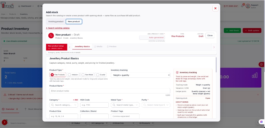Click the Close button beside Draft status
Screen dimensions: 265x128
click(210, 36)
